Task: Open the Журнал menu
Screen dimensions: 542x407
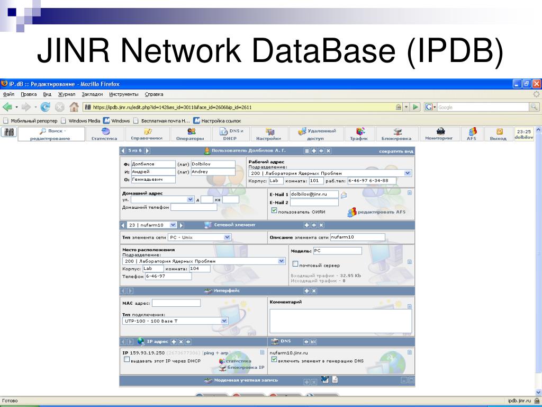Action: [66, 94]
